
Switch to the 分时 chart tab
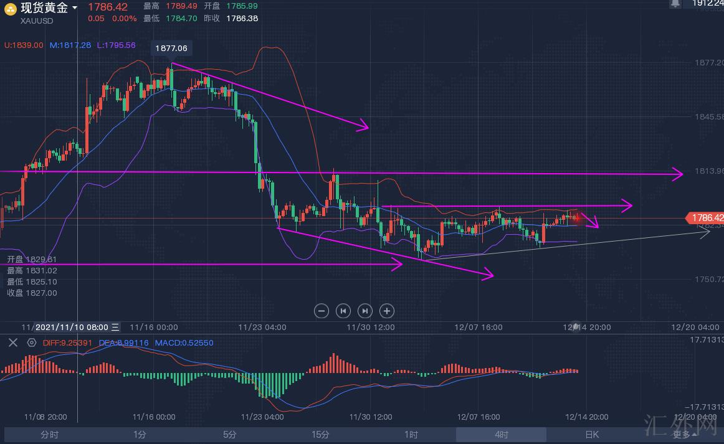tap(49, 434)
